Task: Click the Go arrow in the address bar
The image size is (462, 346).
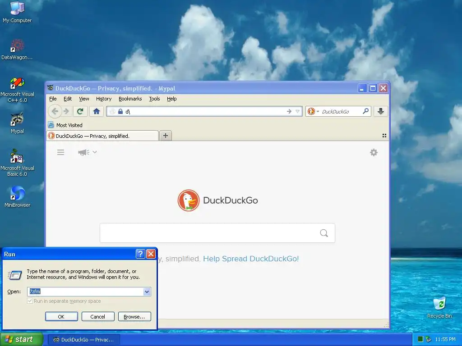Action: click(289, 111)
